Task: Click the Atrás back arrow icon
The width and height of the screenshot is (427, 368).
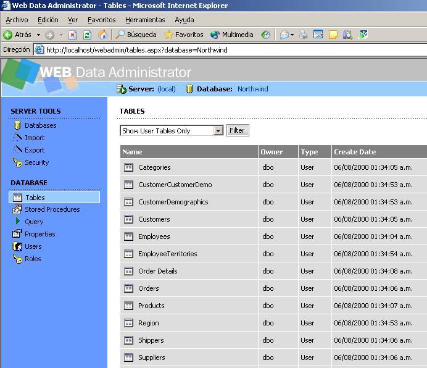Action: pos(8,35)
